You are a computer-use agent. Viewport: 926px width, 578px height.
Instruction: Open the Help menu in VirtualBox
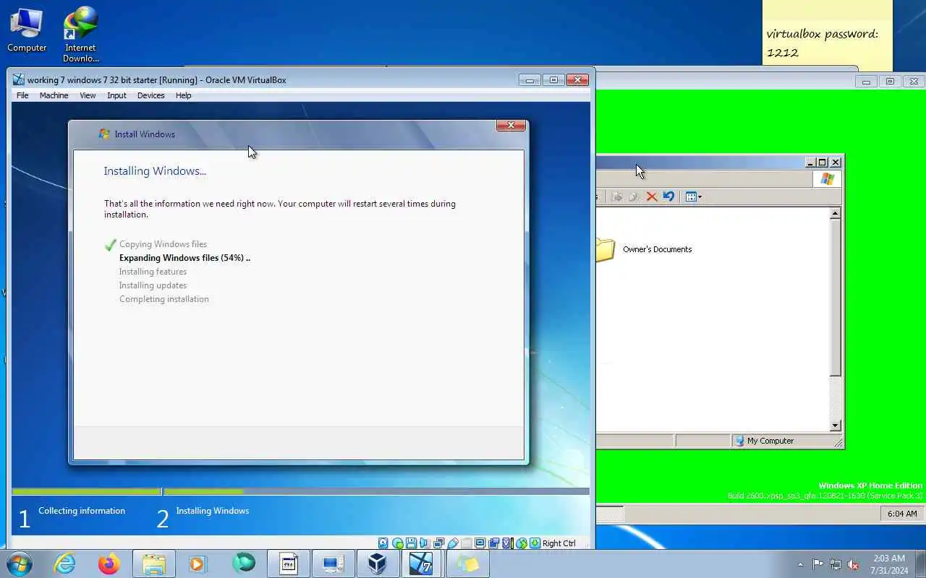click(183, 95)
